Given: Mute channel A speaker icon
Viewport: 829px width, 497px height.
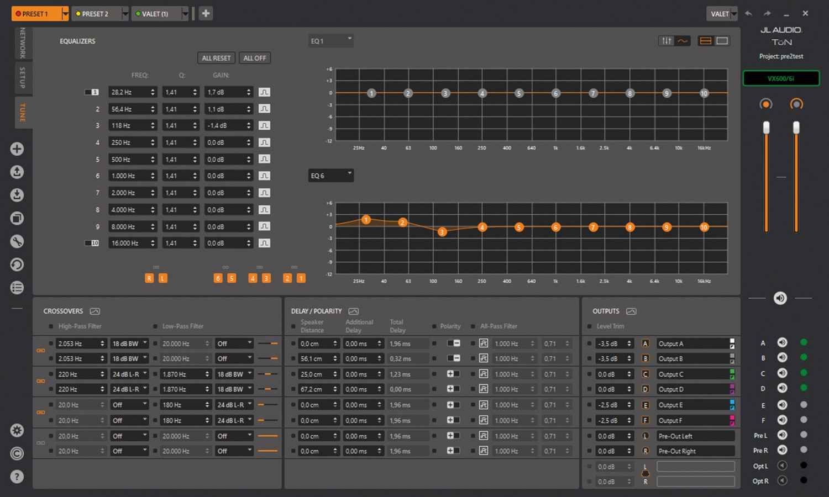Looking at the screenshot, I should tap(782, 342).
